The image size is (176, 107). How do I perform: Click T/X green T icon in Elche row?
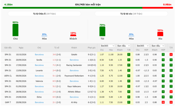(x=171, y=97)
